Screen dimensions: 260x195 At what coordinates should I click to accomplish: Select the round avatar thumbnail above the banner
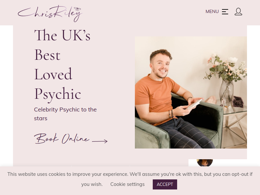(x=205, y=163)
